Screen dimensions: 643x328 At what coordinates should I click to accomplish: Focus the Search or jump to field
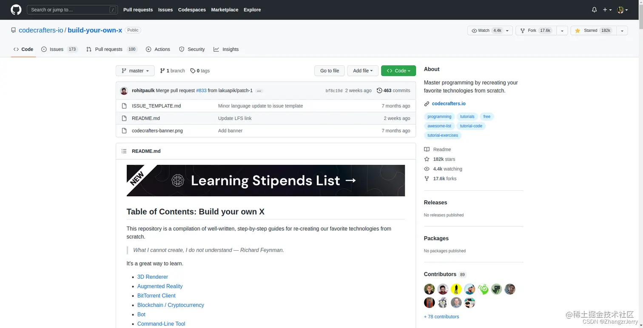72,10
